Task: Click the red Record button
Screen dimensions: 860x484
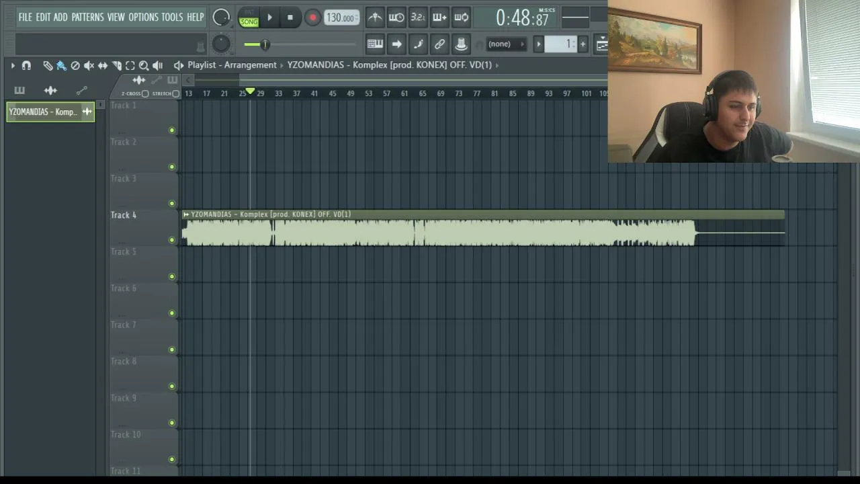Action: 312,17
